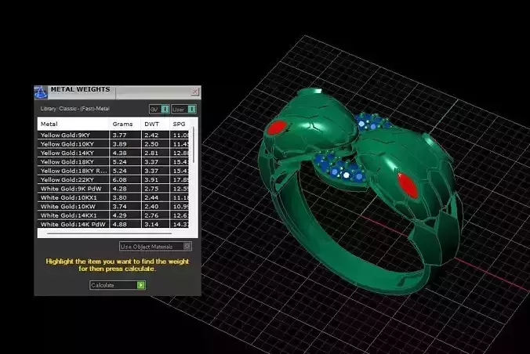Viewport: 530px width, 354px height.
Task: Select the White Gold:9K PdW row
Action: coord(113,189)
